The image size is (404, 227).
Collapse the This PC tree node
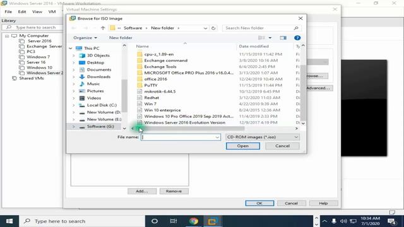coord(71,49)
